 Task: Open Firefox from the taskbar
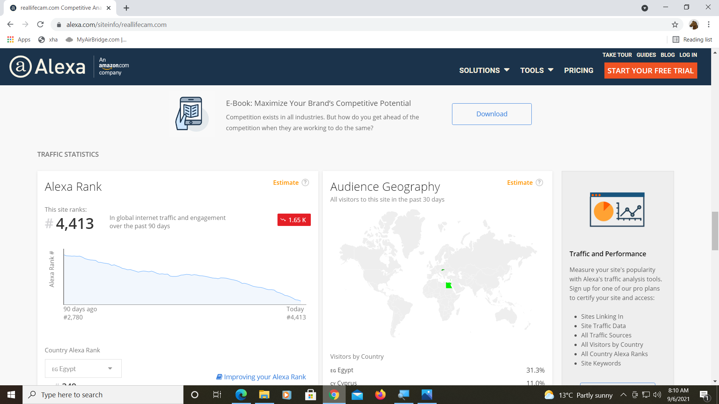(380, 395)
